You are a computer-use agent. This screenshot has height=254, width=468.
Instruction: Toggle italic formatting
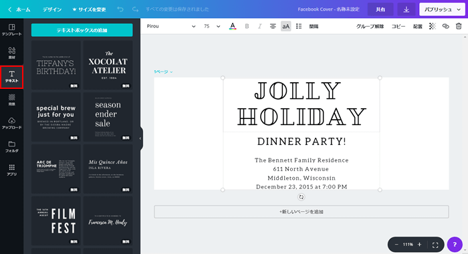coord(259,26)
